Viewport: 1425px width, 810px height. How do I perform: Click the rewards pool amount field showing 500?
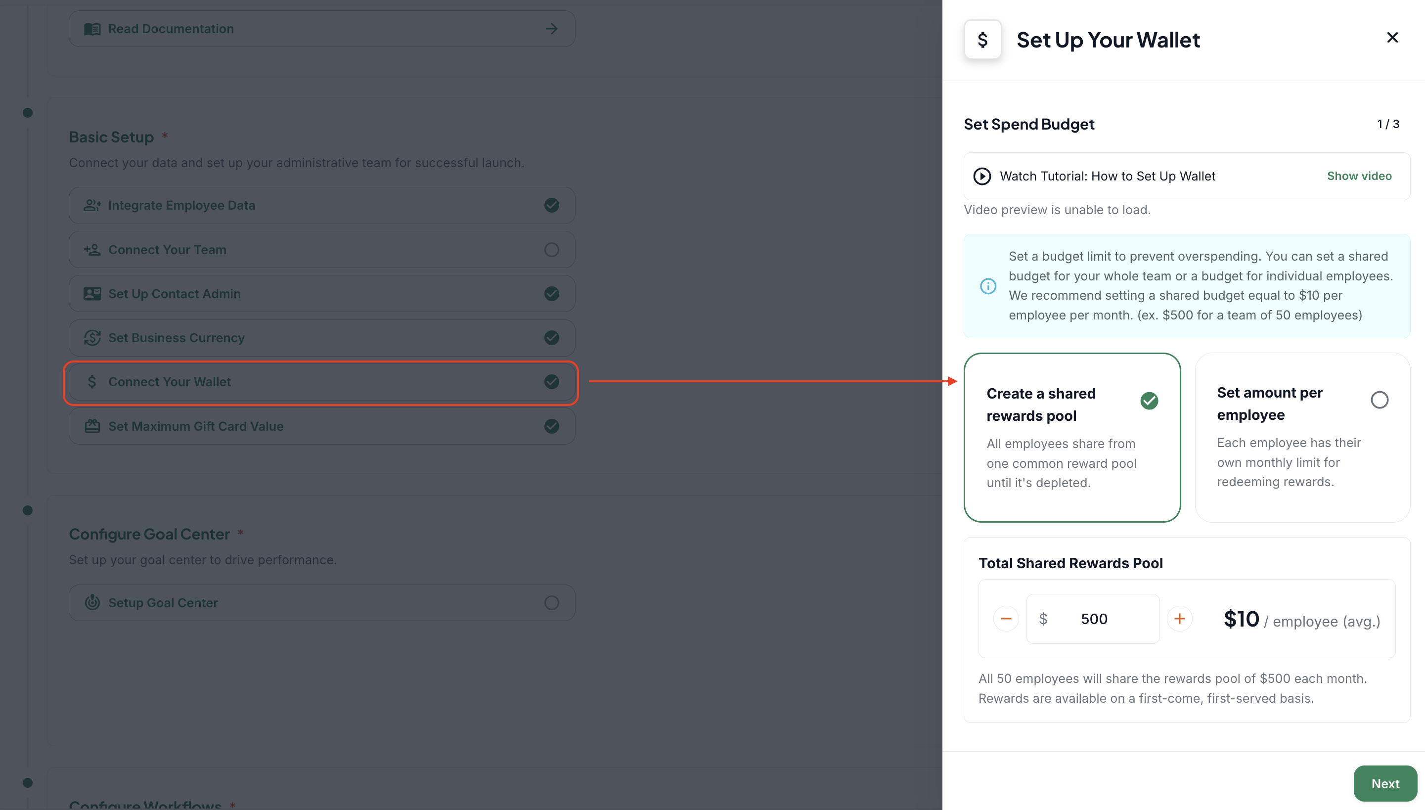coord(1093,619)
